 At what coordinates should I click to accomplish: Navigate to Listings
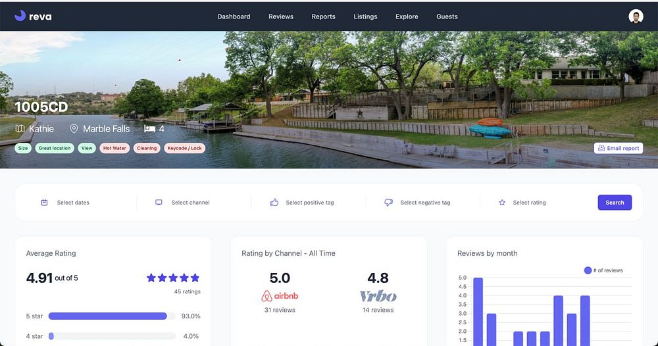click(365, 16)
